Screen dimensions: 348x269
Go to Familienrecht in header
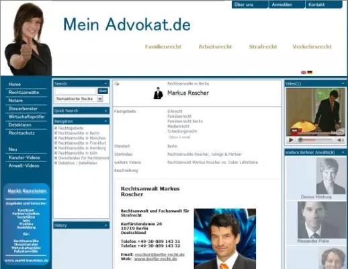click(163, 46)
